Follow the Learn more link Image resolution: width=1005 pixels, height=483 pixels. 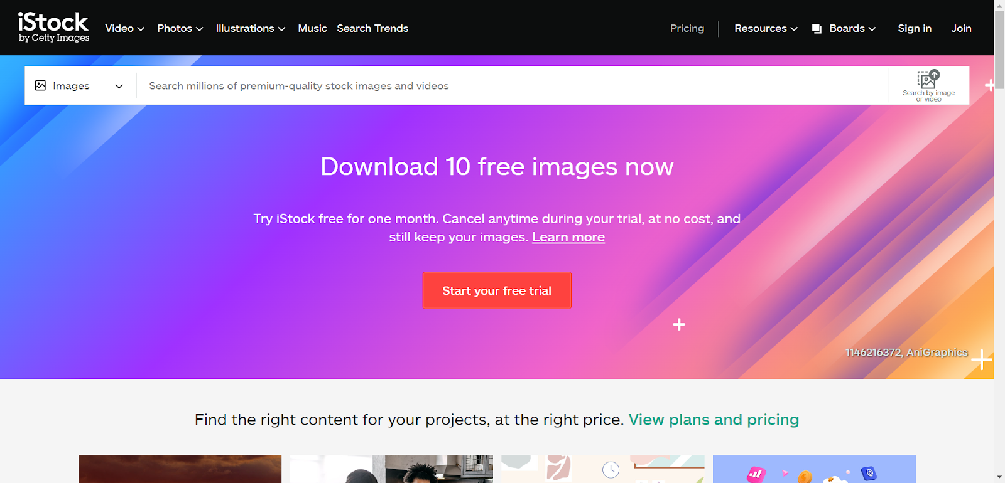[x=568, y=237]
